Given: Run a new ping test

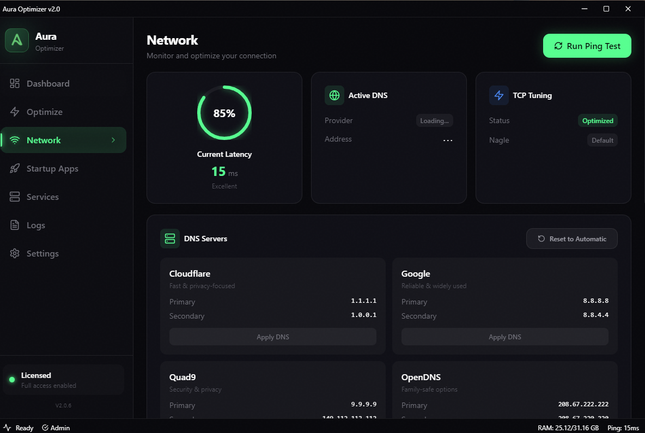Looking at the screenshot, I should (587, 46).
